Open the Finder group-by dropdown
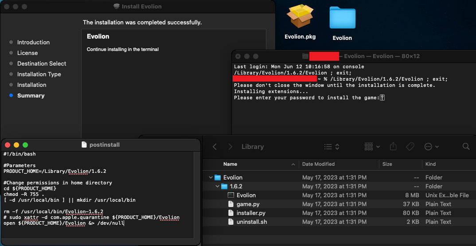This screenshot has height=246, width=476. [372, 147]
